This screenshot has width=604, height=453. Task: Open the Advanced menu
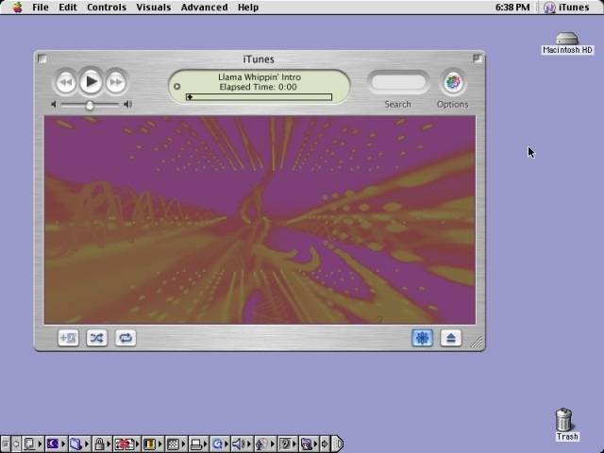[204, 7]
